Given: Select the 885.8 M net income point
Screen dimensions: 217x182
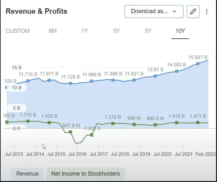Looking at the screenshot, I should click(155, 125).
